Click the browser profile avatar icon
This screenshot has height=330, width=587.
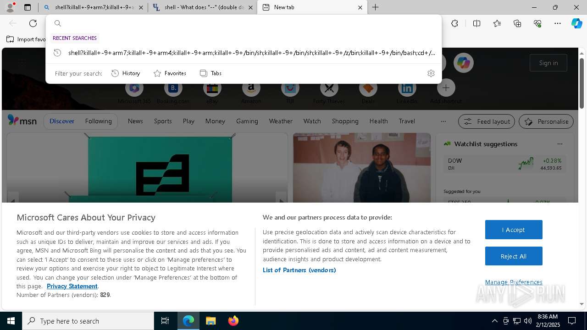10,7
